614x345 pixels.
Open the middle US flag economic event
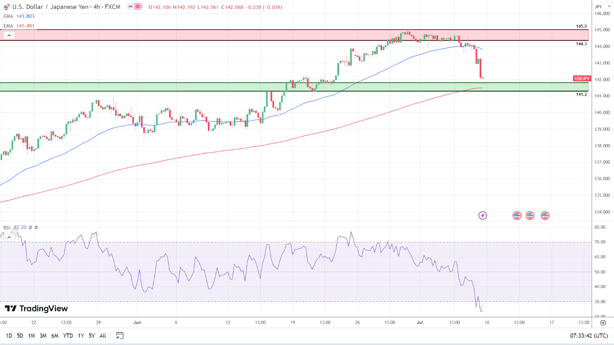coord(530,216)
